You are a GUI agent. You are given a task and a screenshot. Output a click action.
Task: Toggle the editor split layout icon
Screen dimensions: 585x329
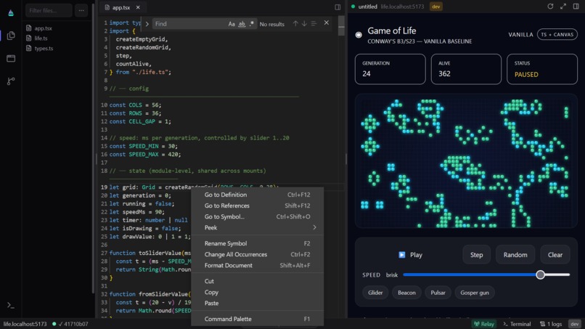click(337, 7)
